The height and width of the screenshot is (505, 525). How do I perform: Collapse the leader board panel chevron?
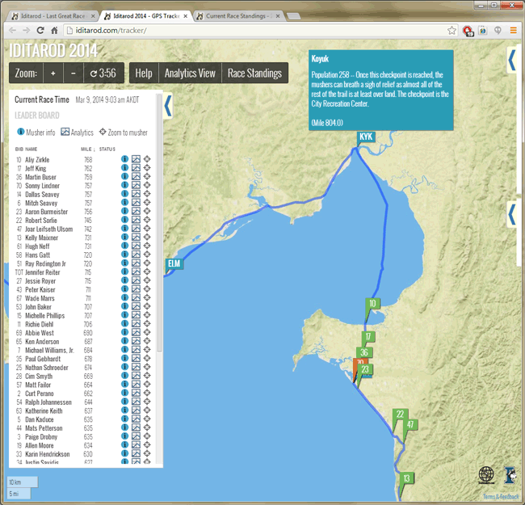168,106
